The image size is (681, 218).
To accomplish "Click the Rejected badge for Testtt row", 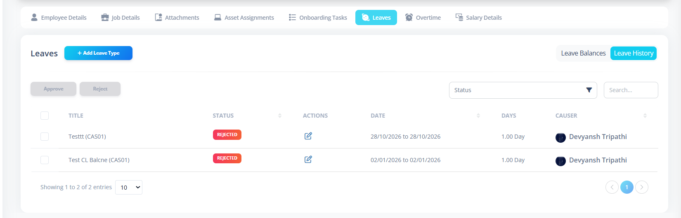I will (x=227, y=135).
